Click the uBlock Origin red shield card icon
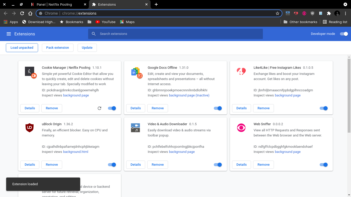This screenshot has height=197, width=351. [30, 128]
